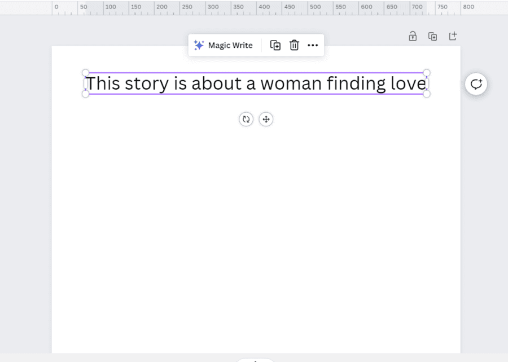Screen dimensions: 508x362
Task: Duplicate the selected text element
Action: click(x=275, y=45)
